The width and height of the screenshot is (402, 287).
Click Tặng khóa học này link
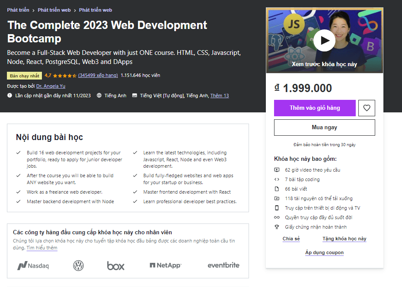tap(344, 239)
